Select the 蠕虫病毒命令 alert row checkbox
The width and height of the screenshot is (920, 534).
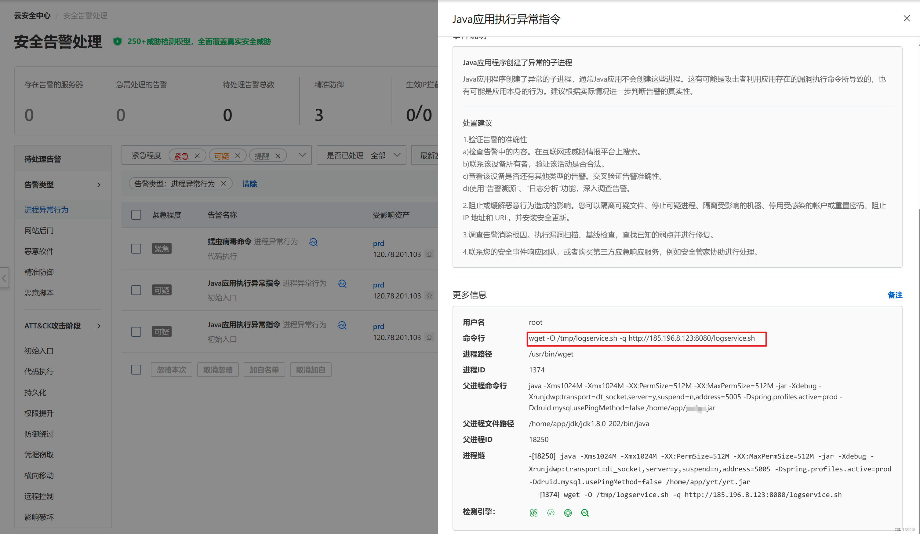coord(136,249)
